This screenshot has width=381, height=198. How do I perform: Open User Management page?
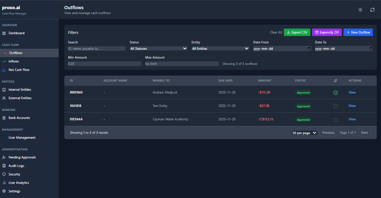29,138
